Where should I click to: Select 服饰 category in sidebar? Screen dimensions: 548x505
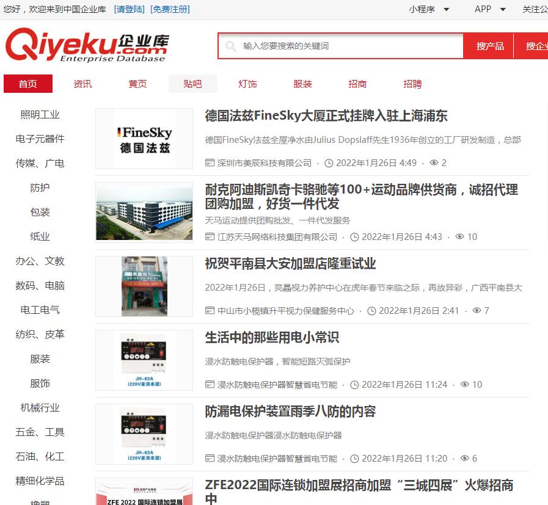[x=40, y=383]
